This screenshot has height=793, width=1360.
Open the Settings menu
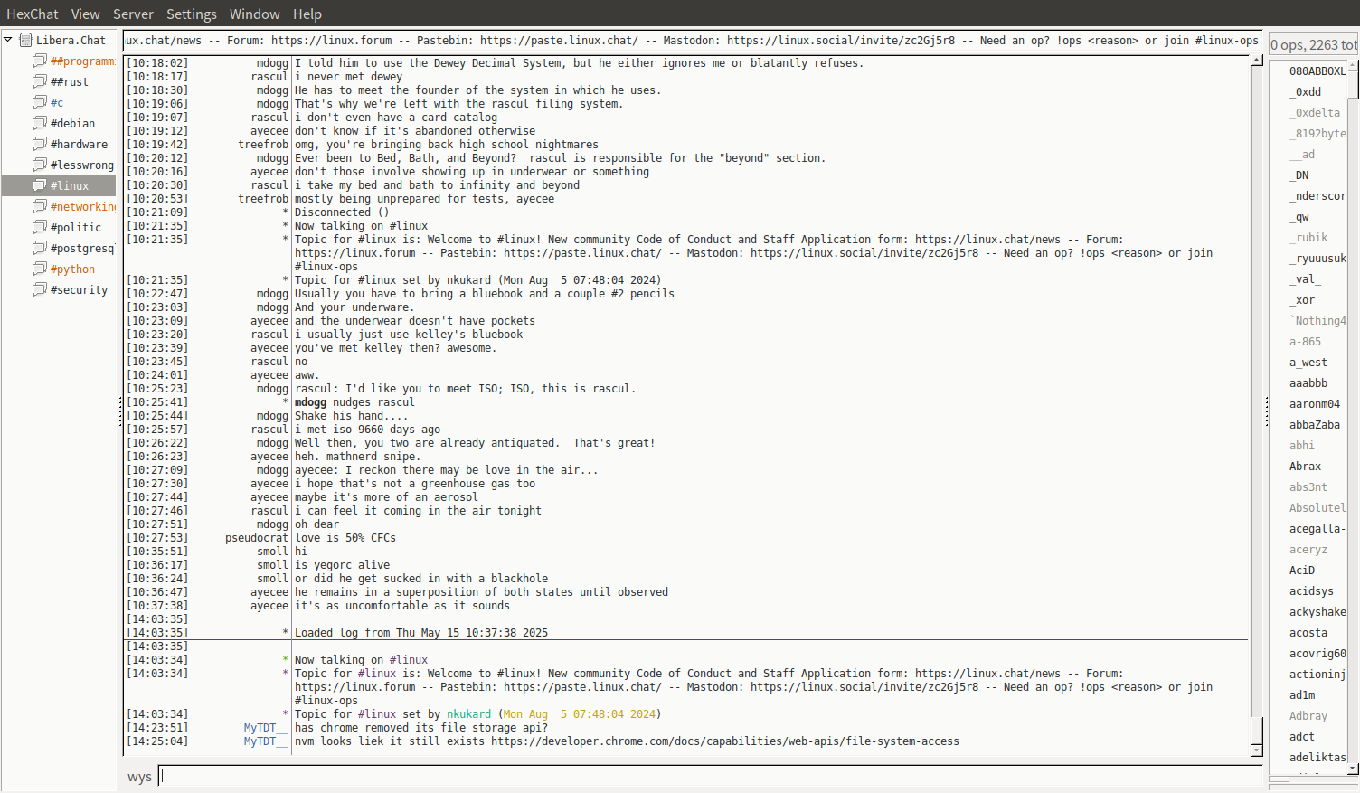191,14
